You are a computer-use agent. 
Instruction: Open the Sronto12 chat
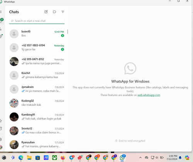[x=37, y=131]
